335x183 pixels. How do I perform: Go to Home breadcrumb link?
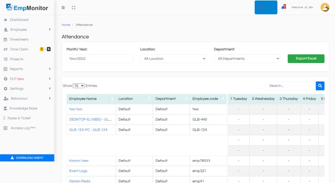pos(66,25)
